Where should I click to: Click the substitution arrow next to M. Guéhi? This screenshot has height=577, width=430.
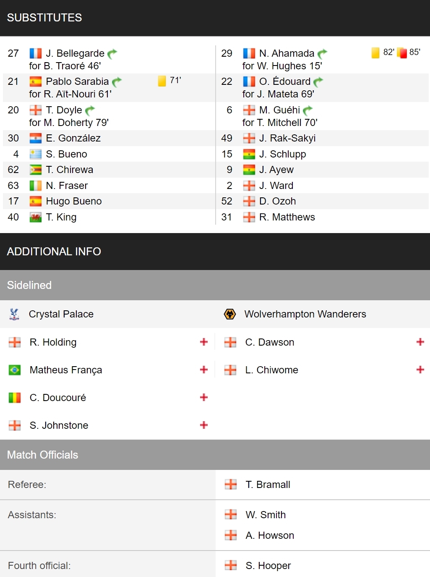pos(308,110)
